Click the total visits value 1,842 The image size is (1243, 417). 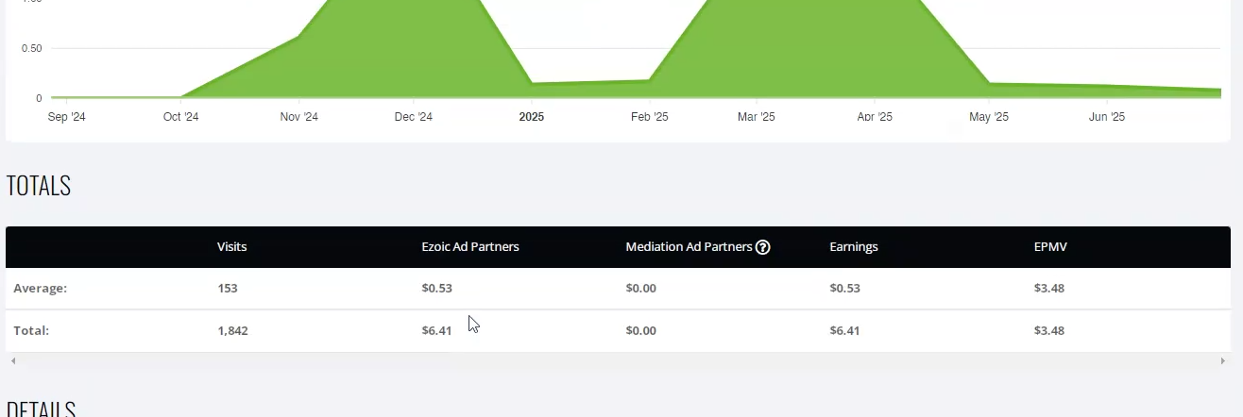[x=232, y=331]
